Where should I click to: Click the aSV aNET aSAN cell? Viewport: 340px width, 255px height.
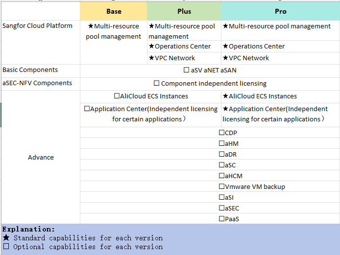pyautogui.click(x=210, y=71)
